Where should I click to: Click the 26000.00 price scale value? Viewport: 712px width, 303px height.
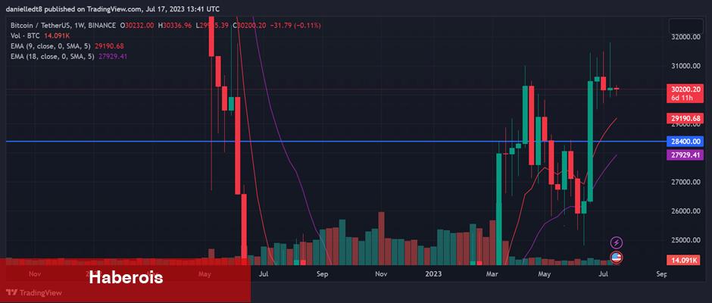point(686,211)
